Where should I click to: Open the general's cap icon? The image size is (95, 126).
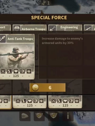tap(25, 116)
